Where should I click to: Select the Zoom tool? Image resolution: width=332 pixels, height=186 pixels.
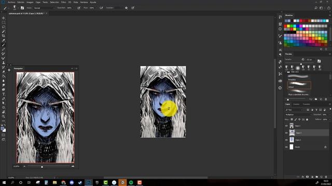4,116
